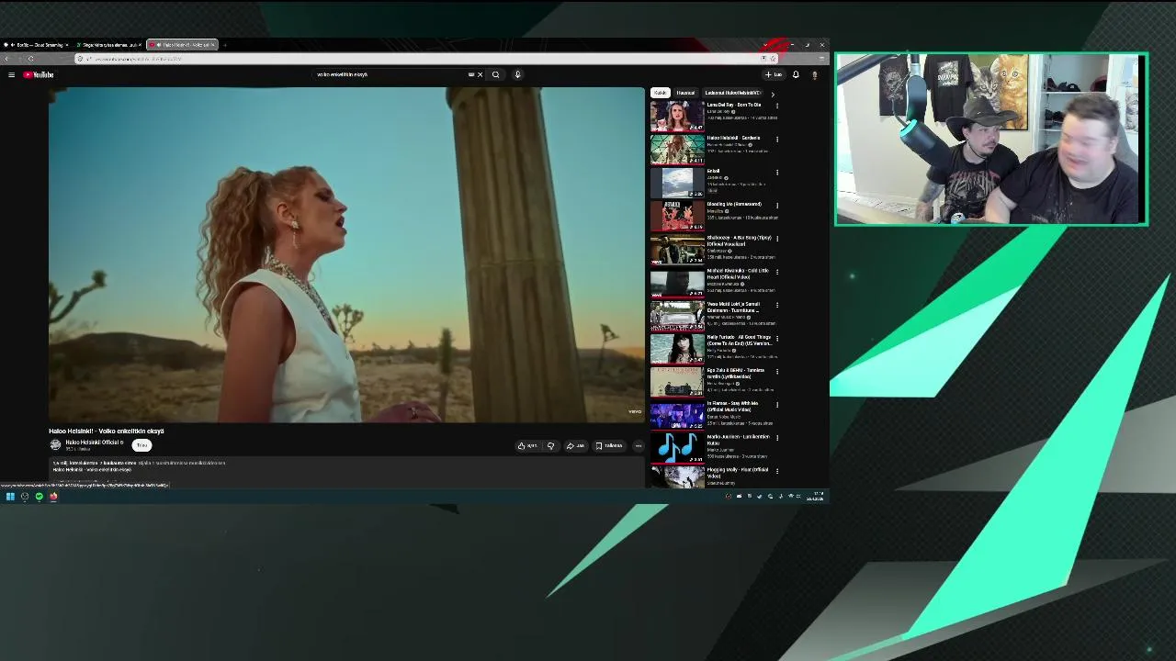Open options menu for Gardenia video
Viewport: 1176px width, 661px height.
click(777, 139)
